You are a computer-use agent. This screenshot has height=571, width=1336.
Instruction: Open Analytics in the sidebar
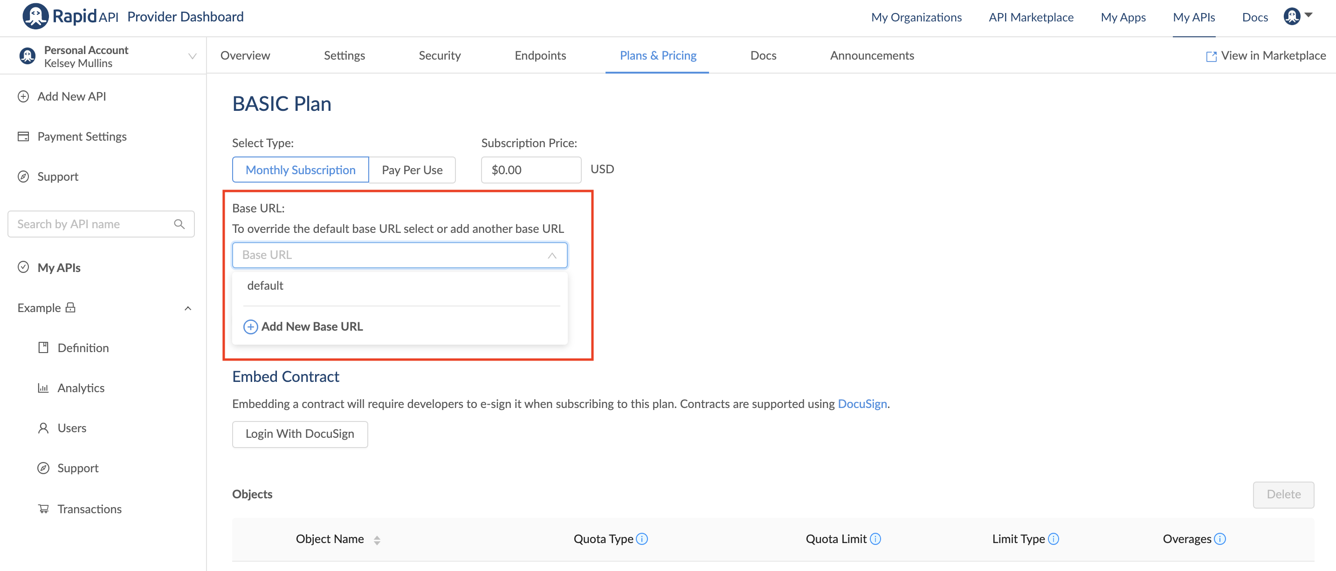[81, 388]
